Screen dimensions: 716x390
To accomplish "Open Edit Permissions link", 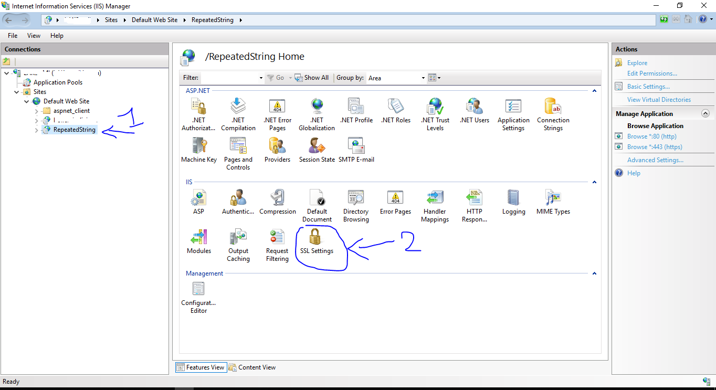I will tap(652, 73).
